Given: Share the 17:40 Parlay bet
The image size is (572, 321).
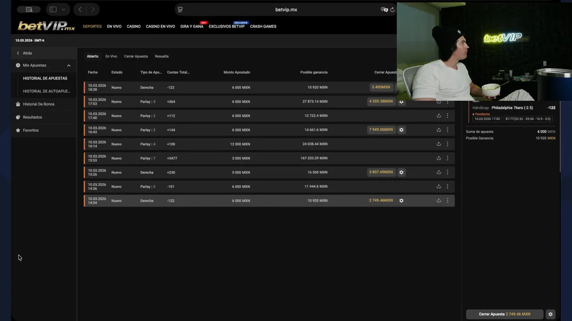Looking at the screenshot, I should tap(438, 115).
